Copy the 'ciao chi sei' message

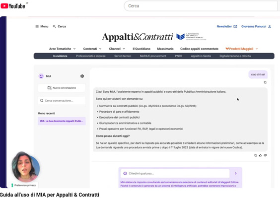[x=265, y=82]
